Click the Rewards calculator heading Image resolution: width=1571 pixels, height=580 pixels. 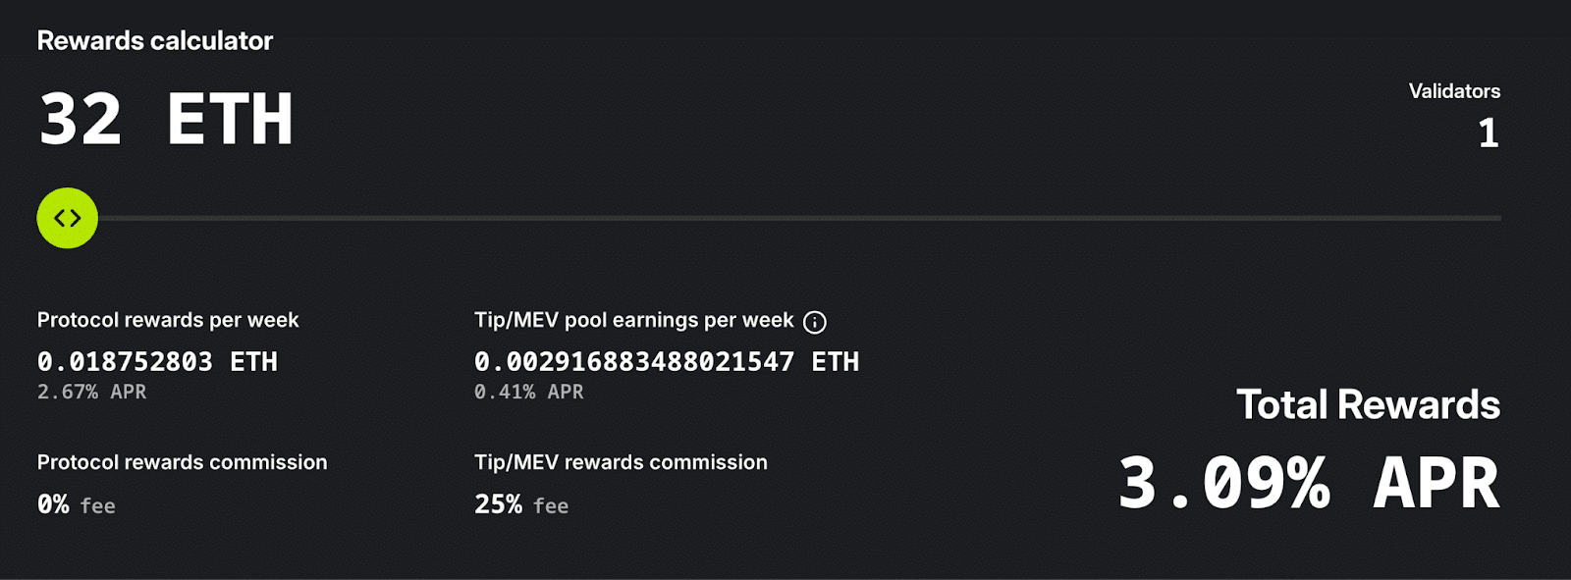click(x=154, y=41)
